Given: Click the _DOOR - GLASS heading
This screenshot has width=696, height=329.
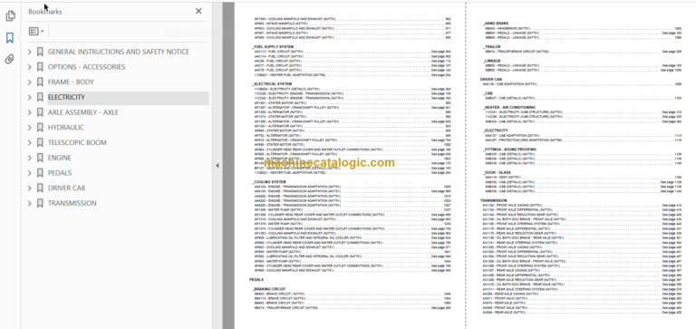Looking at the screenshot, I should coord(498,173).
